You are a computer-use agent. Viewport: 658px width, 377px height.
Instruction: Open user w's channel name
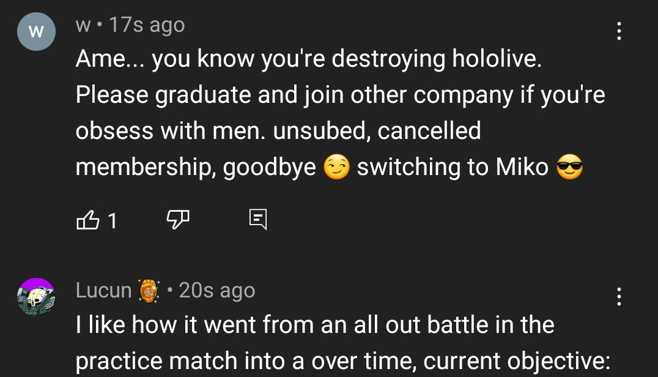click(83, 25)
